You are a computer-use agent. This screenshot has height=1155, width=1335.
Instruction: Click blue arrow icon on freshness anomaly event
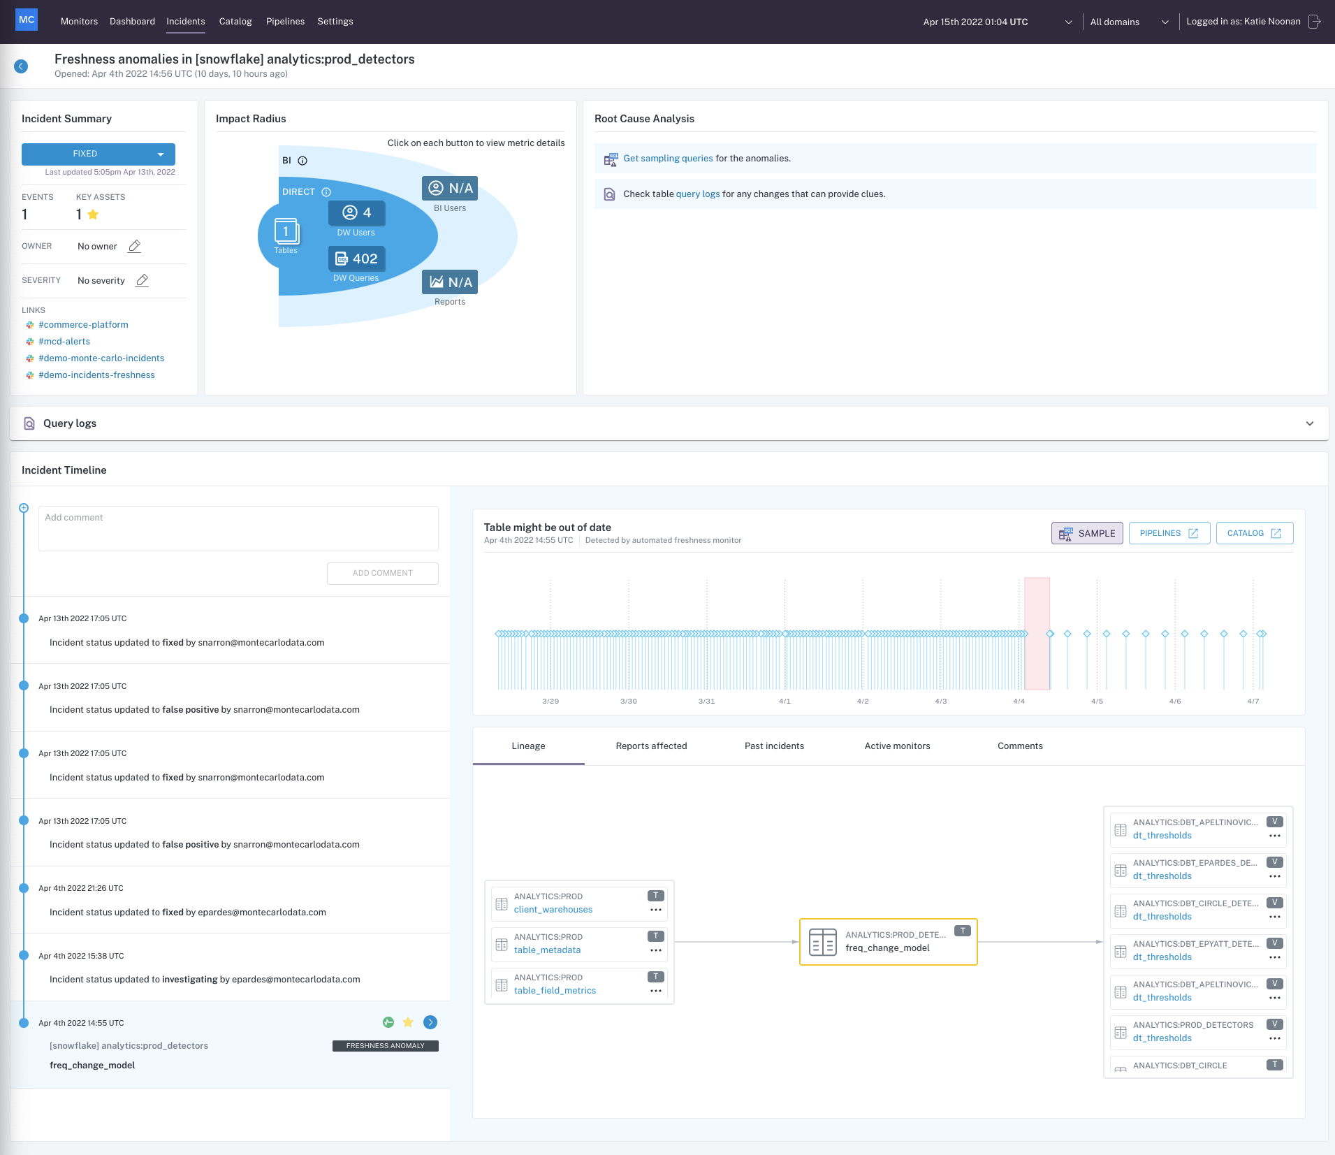(430, 1022)
